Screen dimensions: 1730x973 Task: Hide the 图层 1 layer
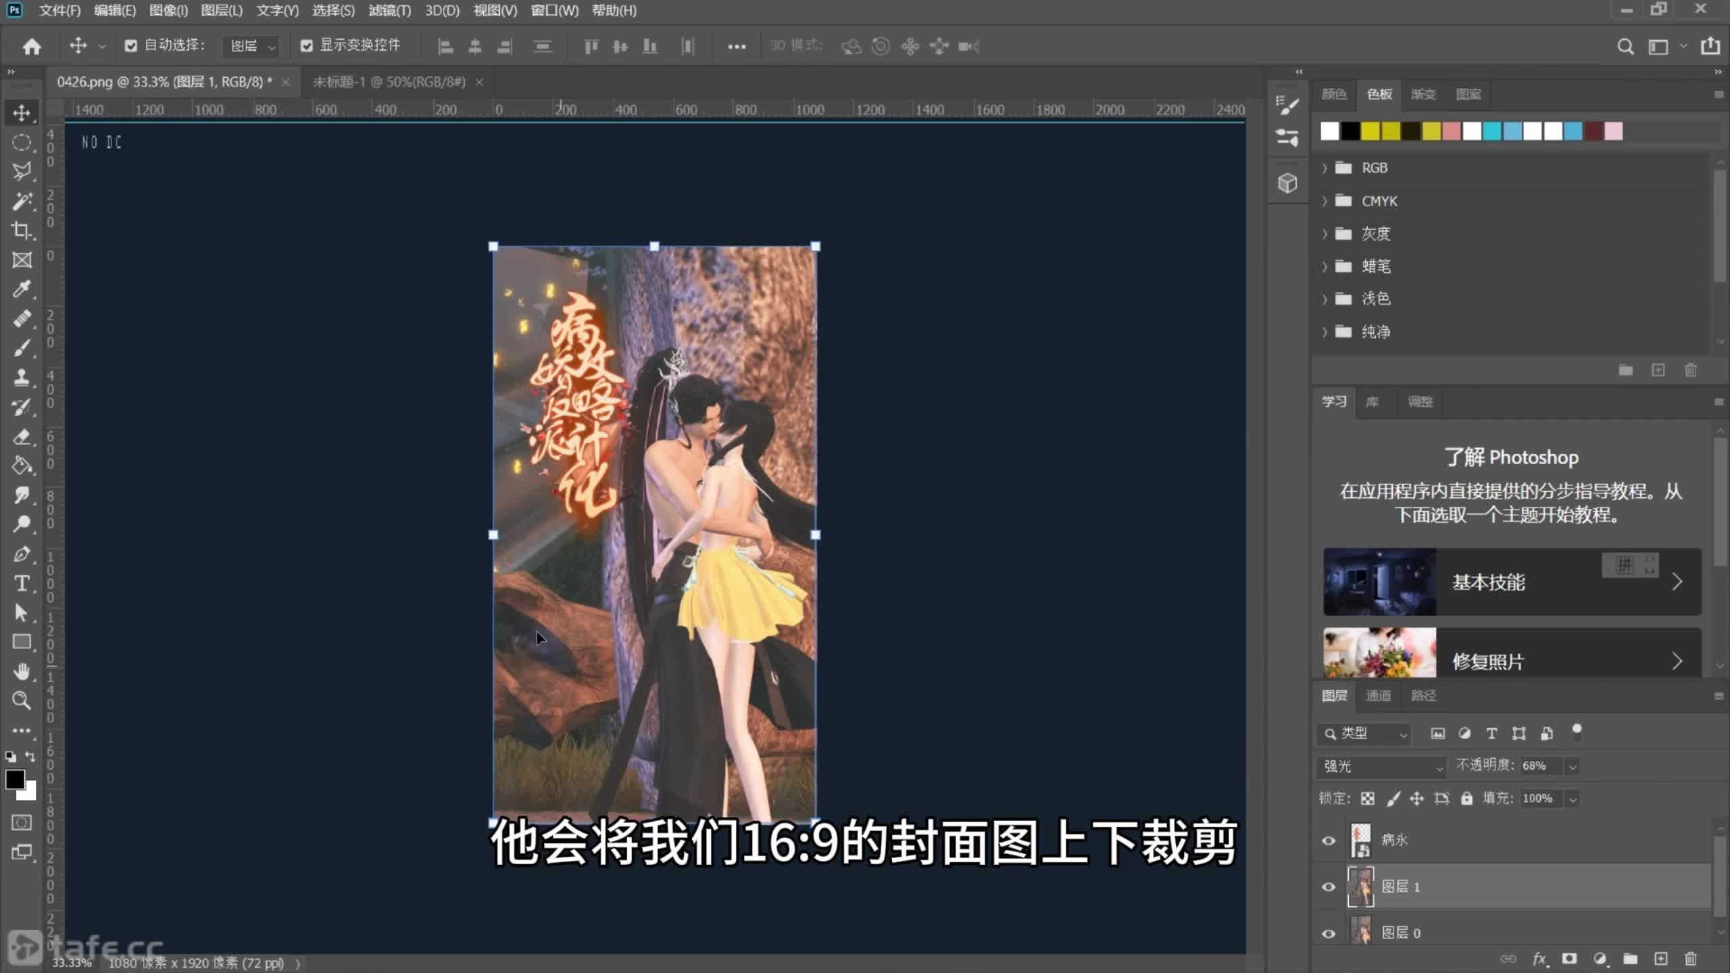click(1329, 887)
